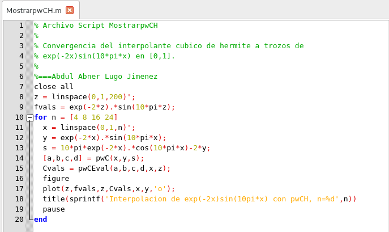
Task: Click the 'y = exp(-2*x)' line
Action: (104, 137)
